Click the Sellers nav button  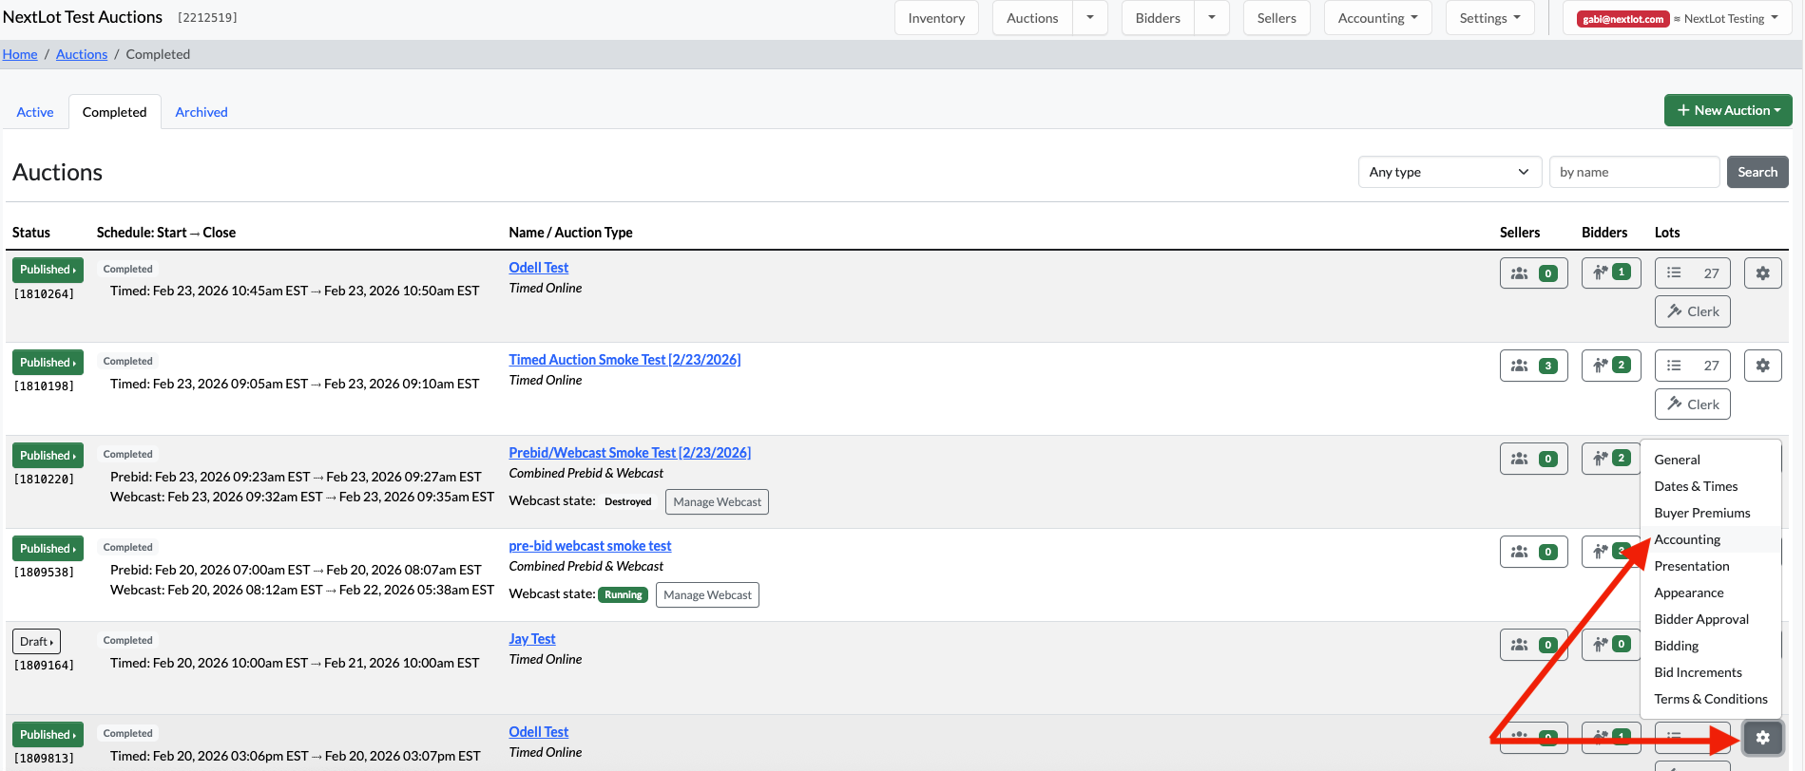pos(1277,18)
